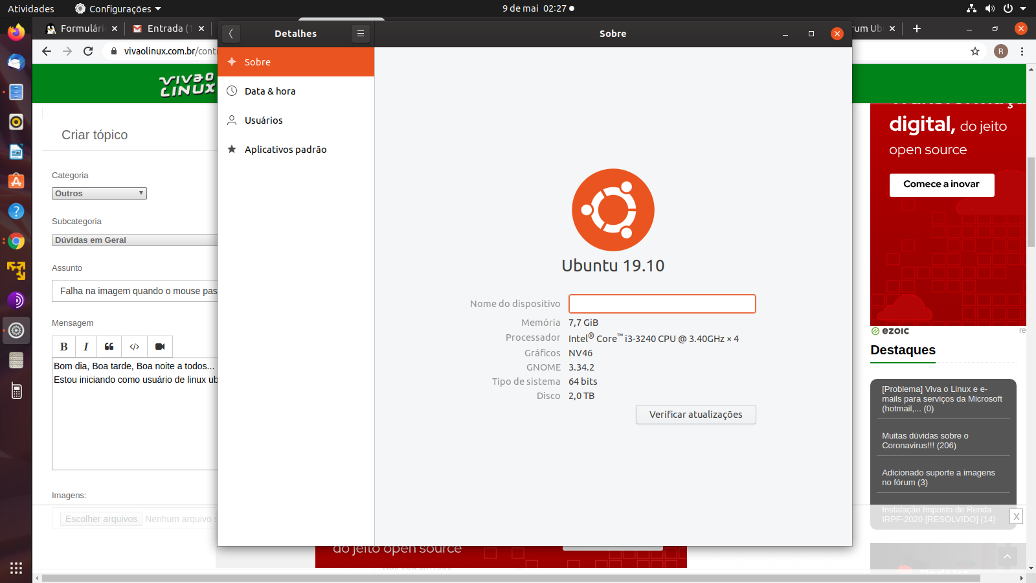Open Settings gear icon in the dock
The image size is (1036, 583).
(16, 330)
